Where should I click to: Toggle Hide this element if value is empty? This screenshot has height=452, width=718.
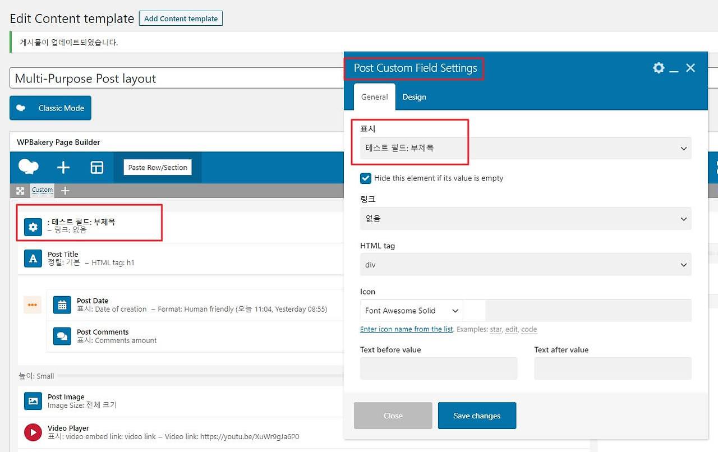366,178
